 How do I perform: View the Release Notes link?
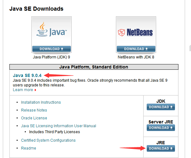click(34, 110)
